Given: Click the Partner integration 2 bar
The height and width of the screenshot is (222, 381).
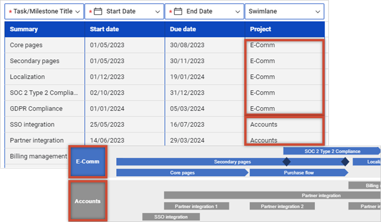Looking at the screenshot, I should (282, 207).
